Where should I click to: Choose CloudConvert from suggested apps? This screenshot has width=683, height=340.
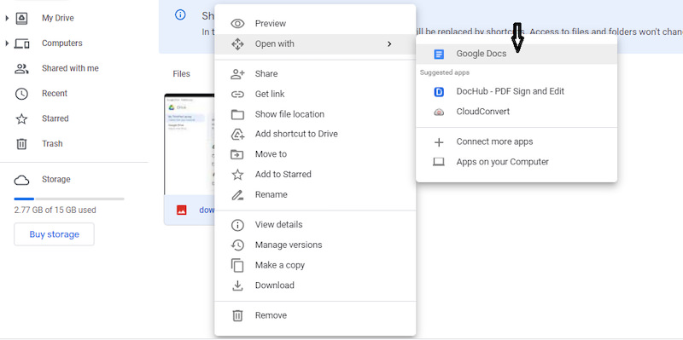click(517, 112)
